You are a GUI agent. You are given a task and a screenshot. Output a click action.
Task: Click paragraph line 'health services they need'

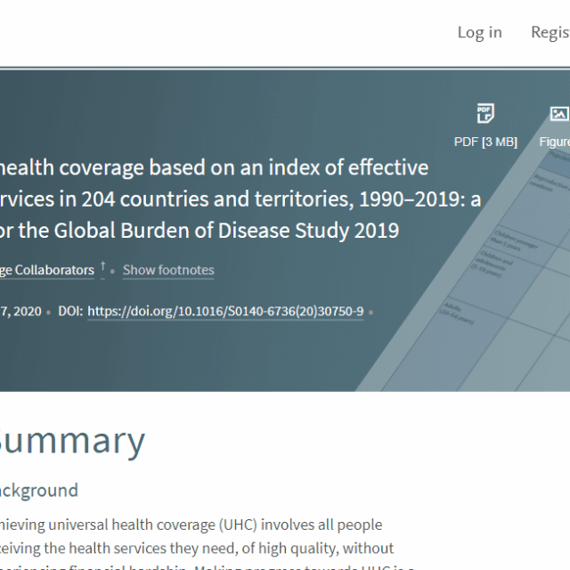pyautogui.click(x=196, y=548)
